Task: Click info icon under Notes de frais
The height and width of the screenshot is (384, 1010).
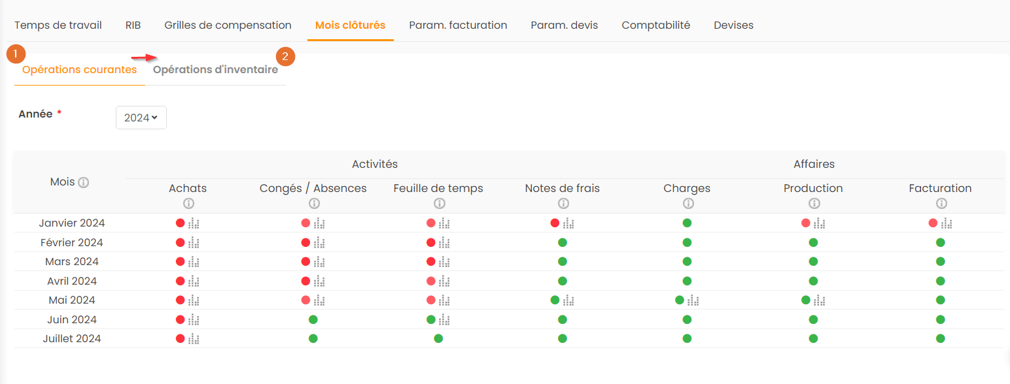Action: point(563,203)
